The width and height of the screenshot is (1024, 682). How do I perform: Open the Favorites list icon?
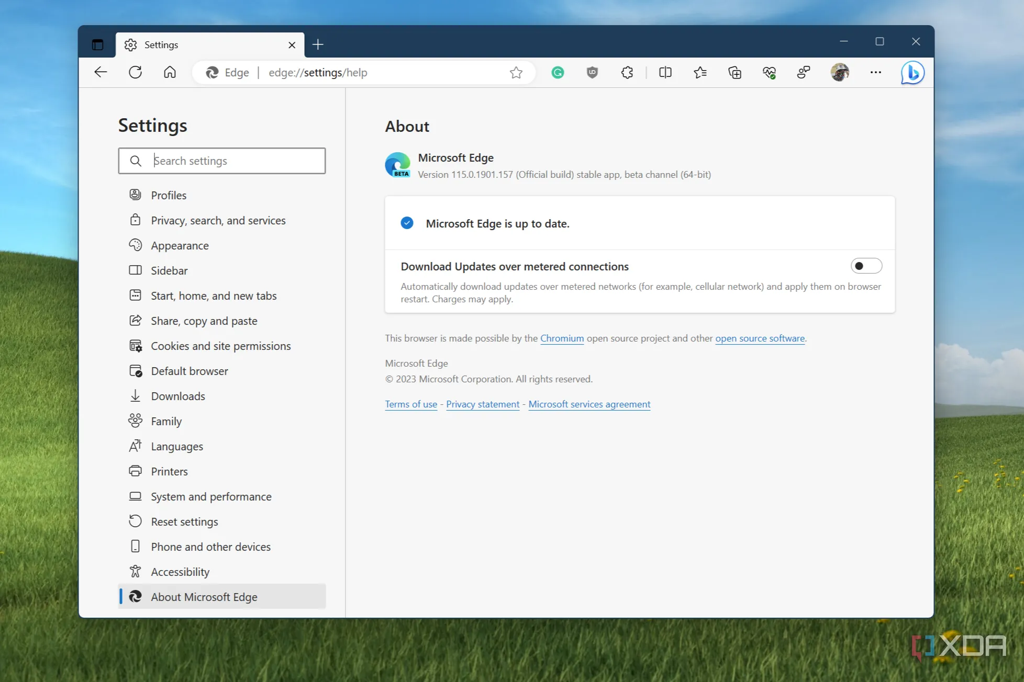700,73
